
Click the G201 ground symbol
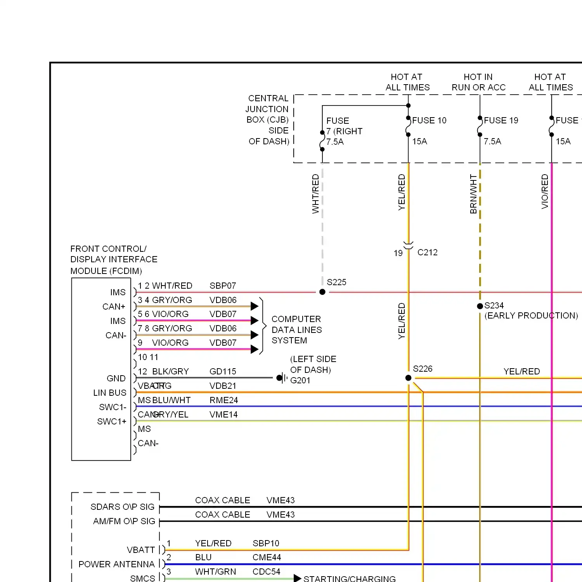point(282,378)
